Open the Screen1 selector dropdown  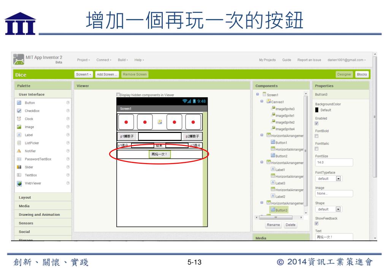pyautogui.click(x=83, y=74)
